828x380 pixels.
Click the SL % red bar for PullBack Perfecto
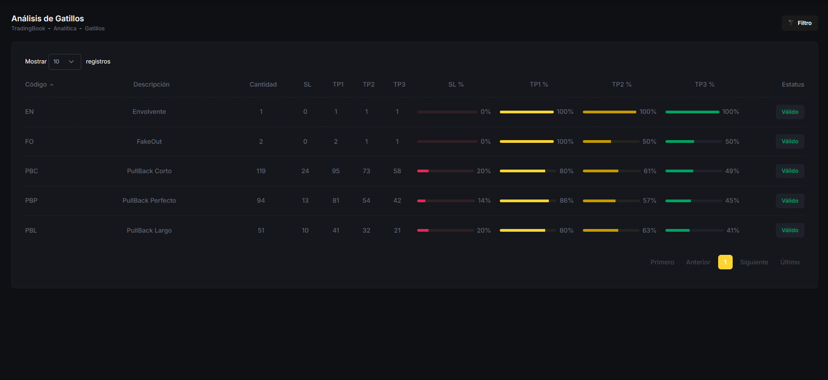445,200
